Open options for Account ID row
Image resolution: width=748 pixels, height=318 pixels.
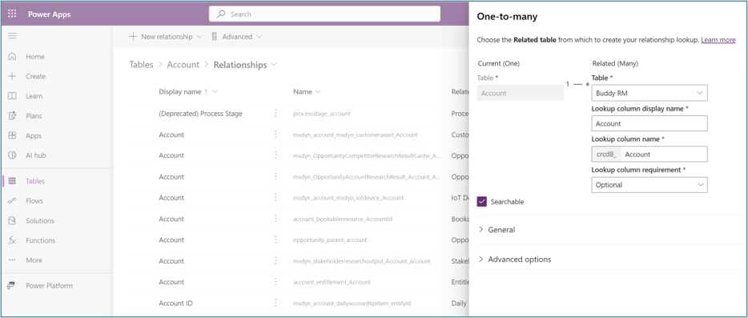click(x=275, y=303)
